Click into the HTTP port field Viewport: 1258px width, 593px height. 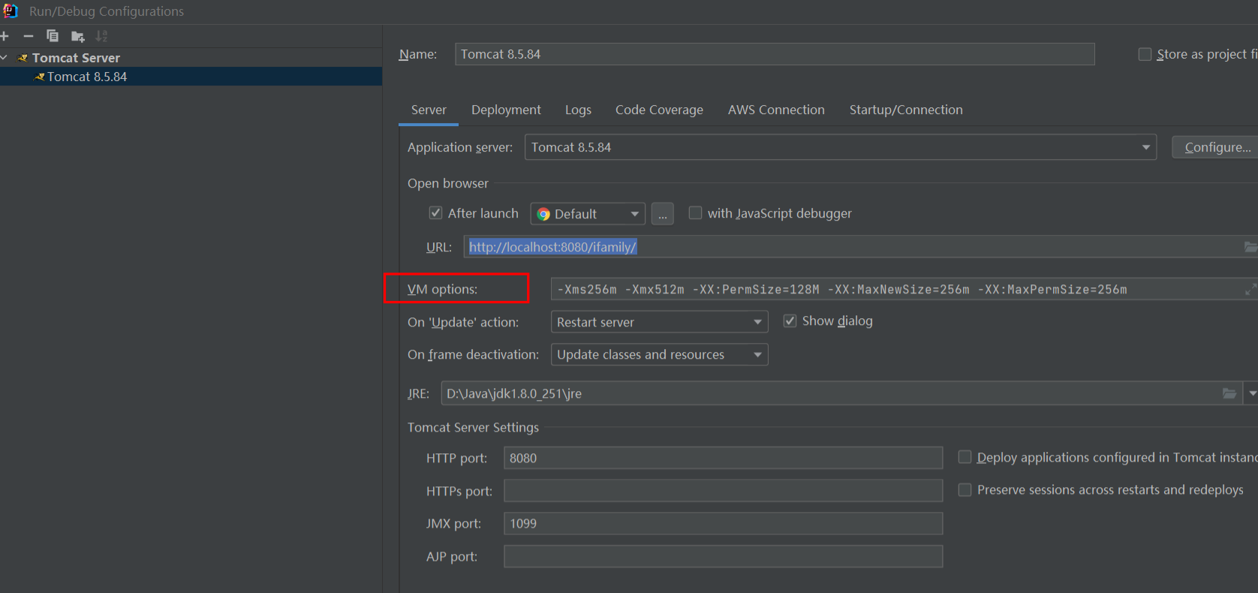[x=722, y=458]
